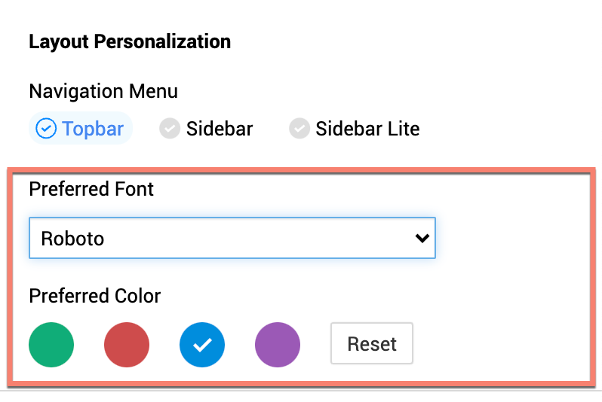Viewport: 602px width, 402px height.
Task: Choose the purple preferred color
Action: pos(278,345)
